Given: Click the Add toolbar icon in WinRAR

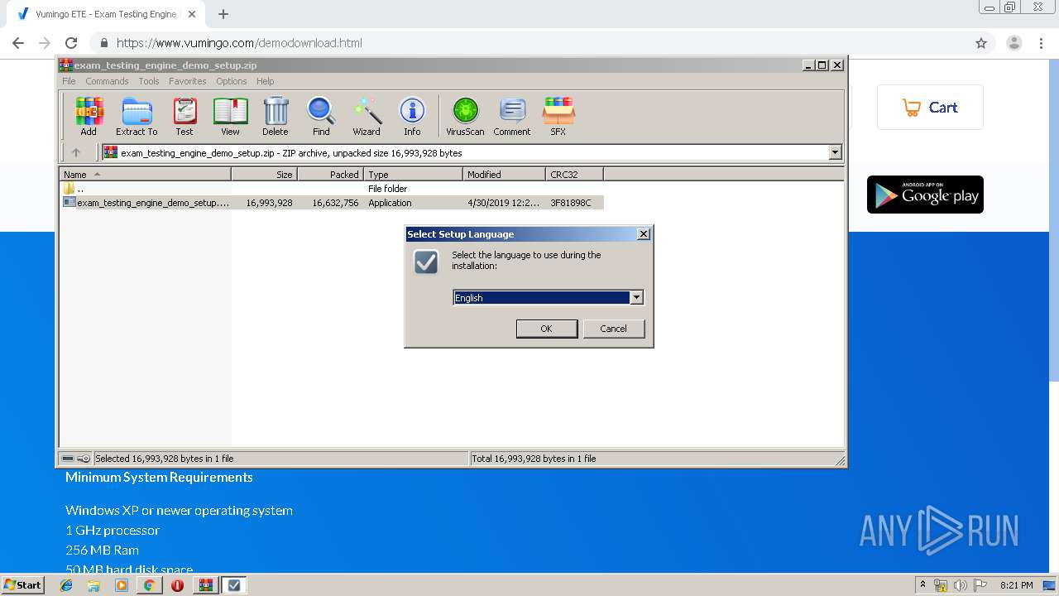Looking at the screenshot, I should pos(89,116).
